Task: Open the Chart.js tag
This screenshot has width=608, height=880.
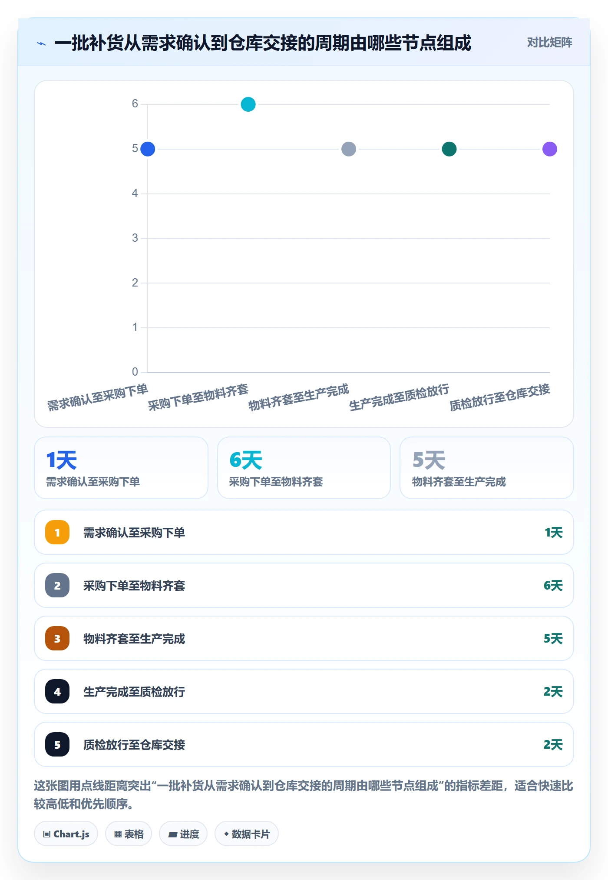Action: [x=66, y=834]
